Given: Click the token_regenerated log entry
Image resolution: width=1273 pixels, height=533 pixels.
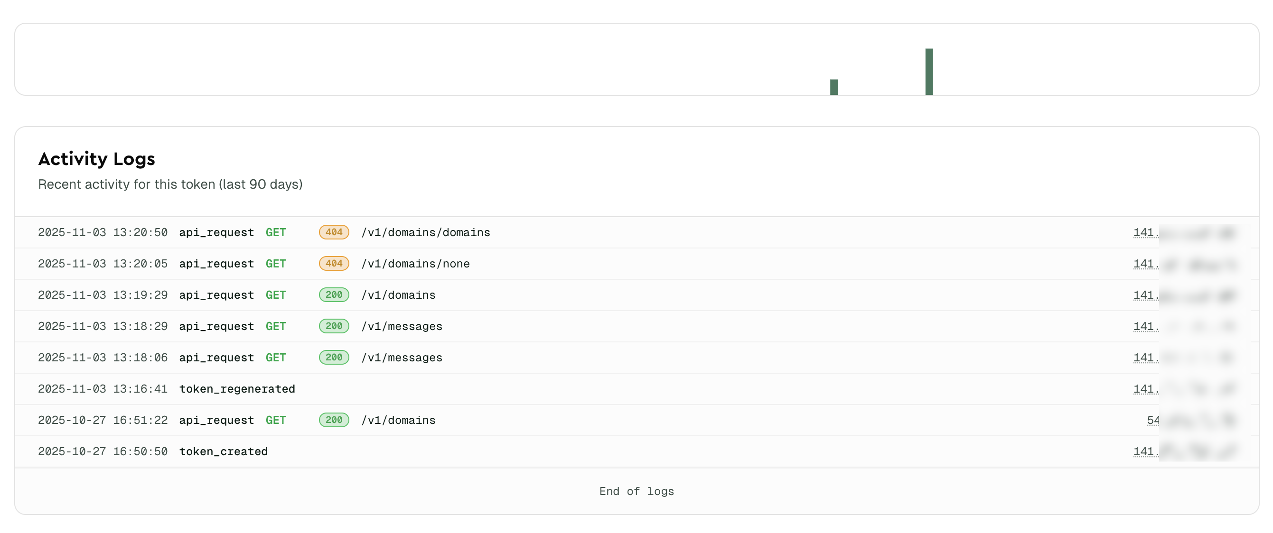Looking at the screenshot, I should pyautogui.click(x=237, y=388).
